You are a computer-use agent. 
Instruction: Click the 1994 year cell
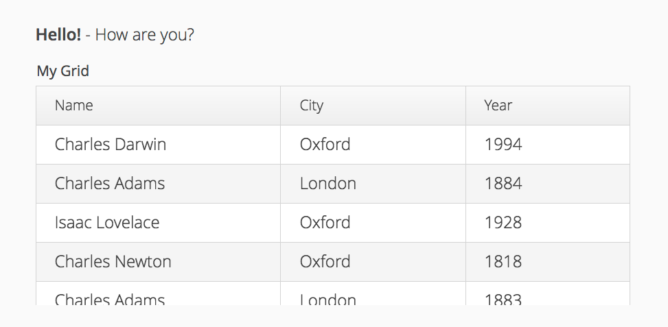point(548,145)
